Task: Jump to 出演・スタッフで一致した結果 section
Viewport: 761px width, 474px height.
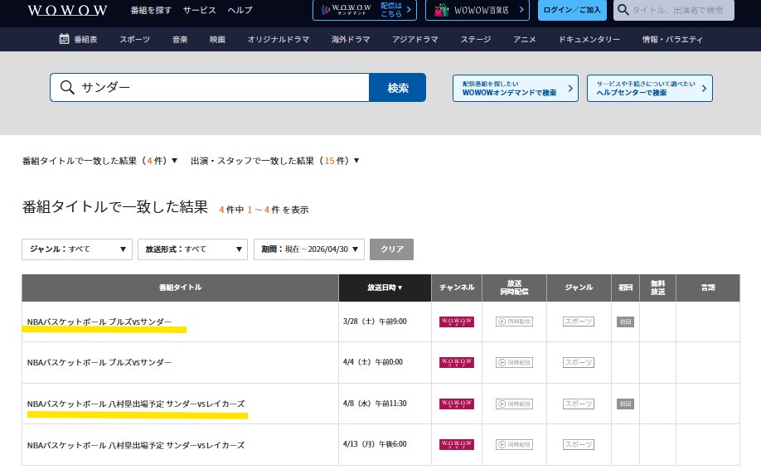Action: (x=276, y=161)
